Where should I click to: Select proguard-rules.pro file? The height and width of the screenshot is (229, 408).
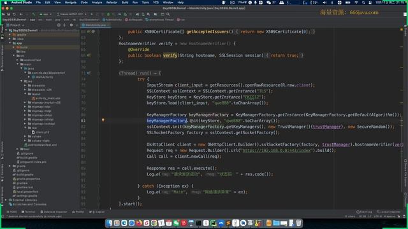31,162
